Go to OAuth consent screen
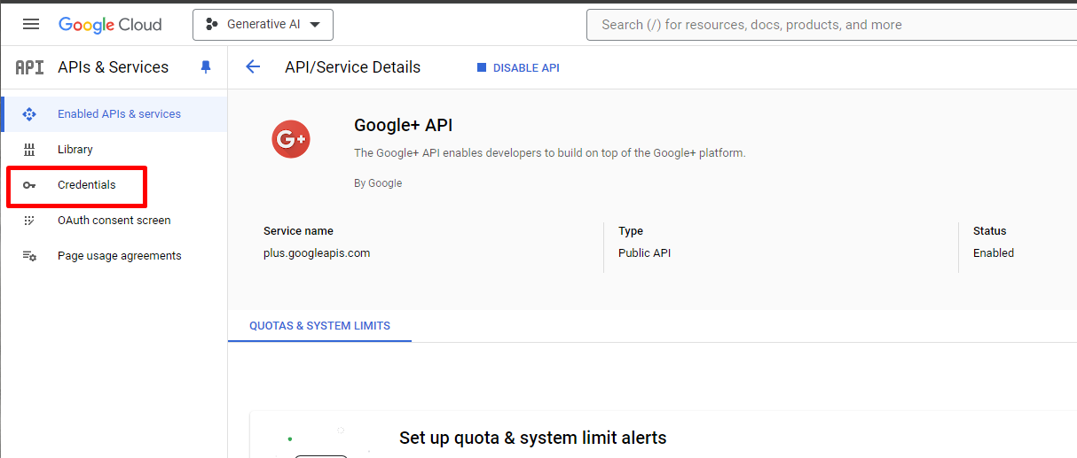The height and width of the screenshot is (458, 1077). pos(114,221)
